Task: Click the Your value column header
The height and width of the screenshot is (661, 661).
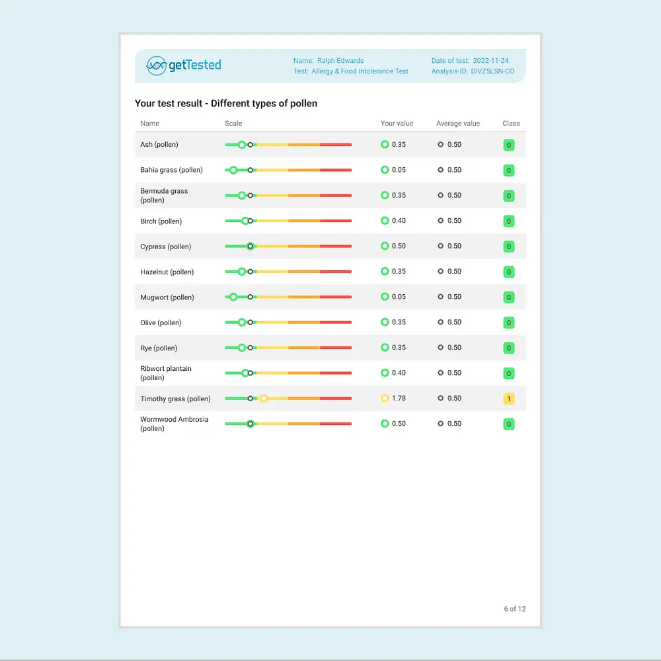Action: (397, 124)
